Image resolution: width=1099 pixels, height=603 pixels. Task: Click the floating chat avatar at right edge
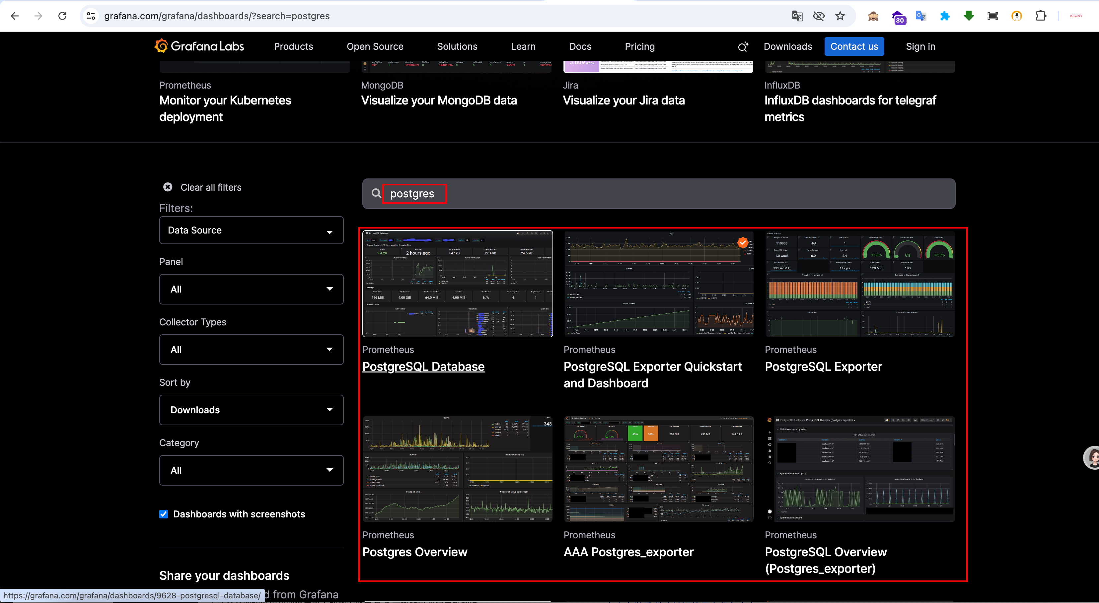coord(1092,458)
